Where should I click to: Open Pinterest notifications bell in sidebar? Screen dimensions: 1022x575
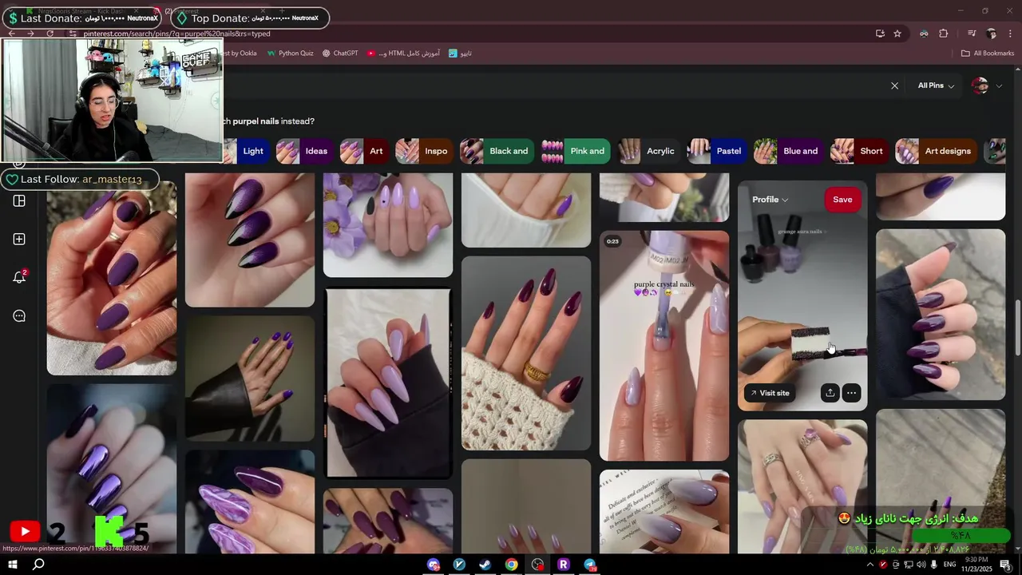click(19, 277)
